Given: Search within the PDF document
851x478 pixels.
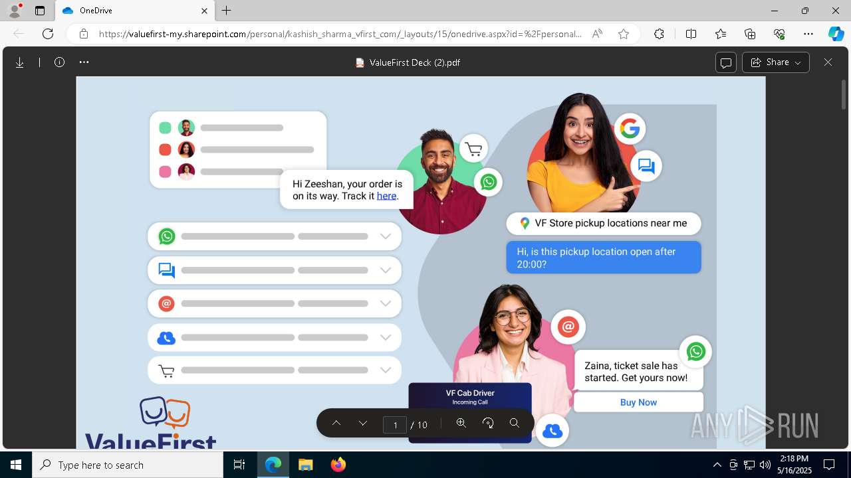Looking at the screenshot, I should click(515, 424).
